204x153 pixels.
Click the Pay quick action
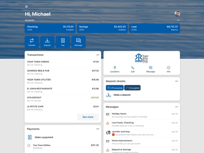coord(63,42)
